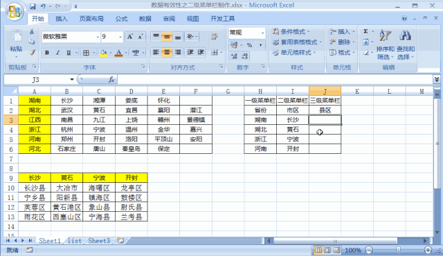Align text left
Image resolution: width=443 pixels, height=256 pixels.
(156, 52)
